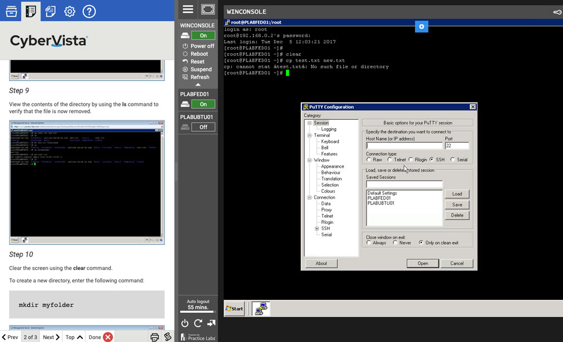Image resolution: width=563 pixels, height=342 pixels.
Task: Click the key icon beside WINCONSOLE title
Action: click(557, 12)
